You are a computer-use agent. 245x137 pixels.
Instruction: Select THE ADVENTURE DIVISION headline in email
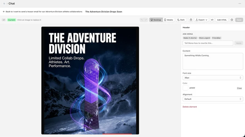pyautogui.click(x=82, y=43)
